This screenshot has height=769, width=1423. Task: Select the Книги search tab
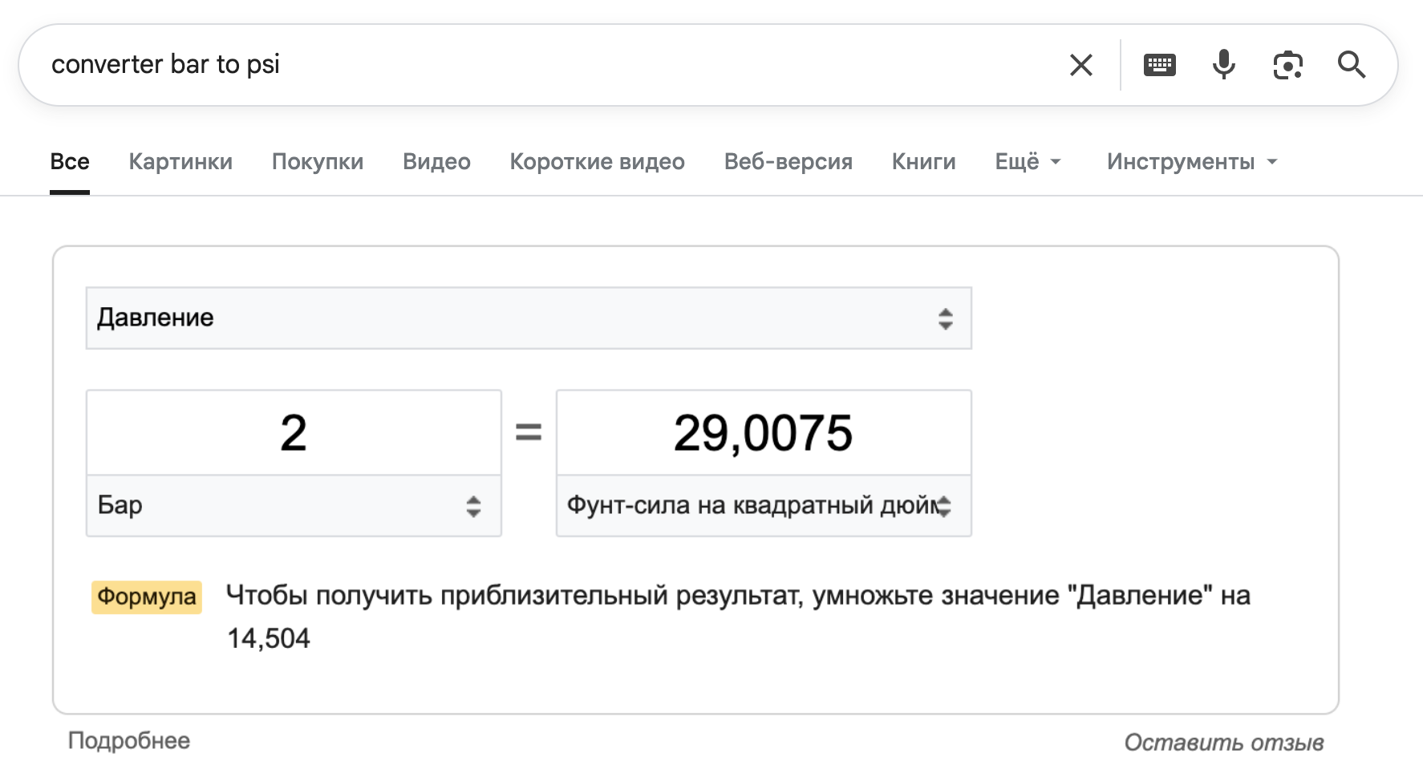923,161
